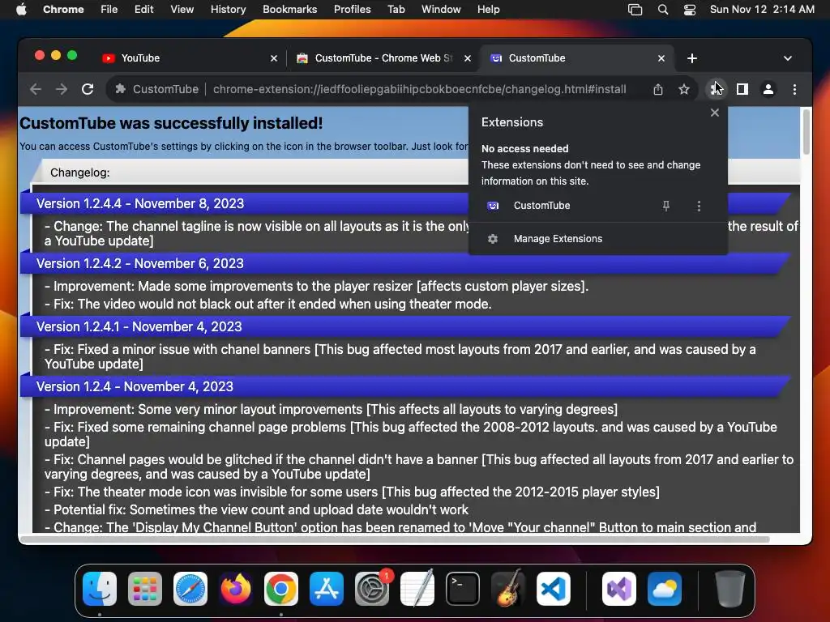Open Safari from the Dock
Image resolution: width=830 pixels, height=622 pixels.
coord(190,589)
